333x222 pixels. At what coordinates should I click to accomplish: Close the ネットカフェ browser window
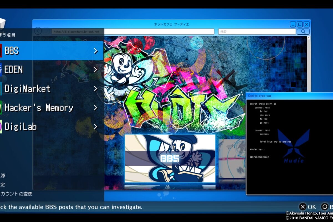(x=306, y=24)
